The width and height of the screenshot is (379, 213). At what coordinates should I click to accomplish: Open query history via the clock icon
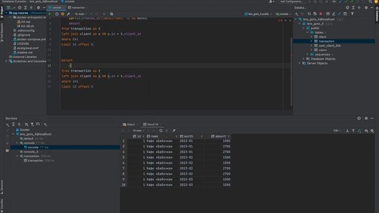click(x=57, y=14)
